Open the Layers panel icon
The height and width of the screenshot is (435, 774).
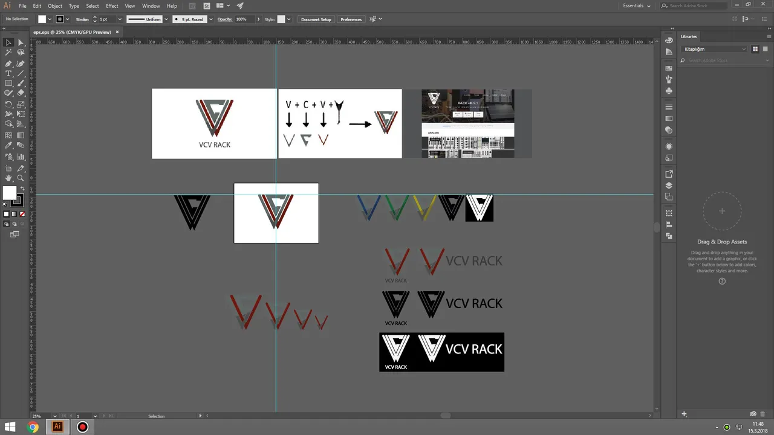[669, 185]
